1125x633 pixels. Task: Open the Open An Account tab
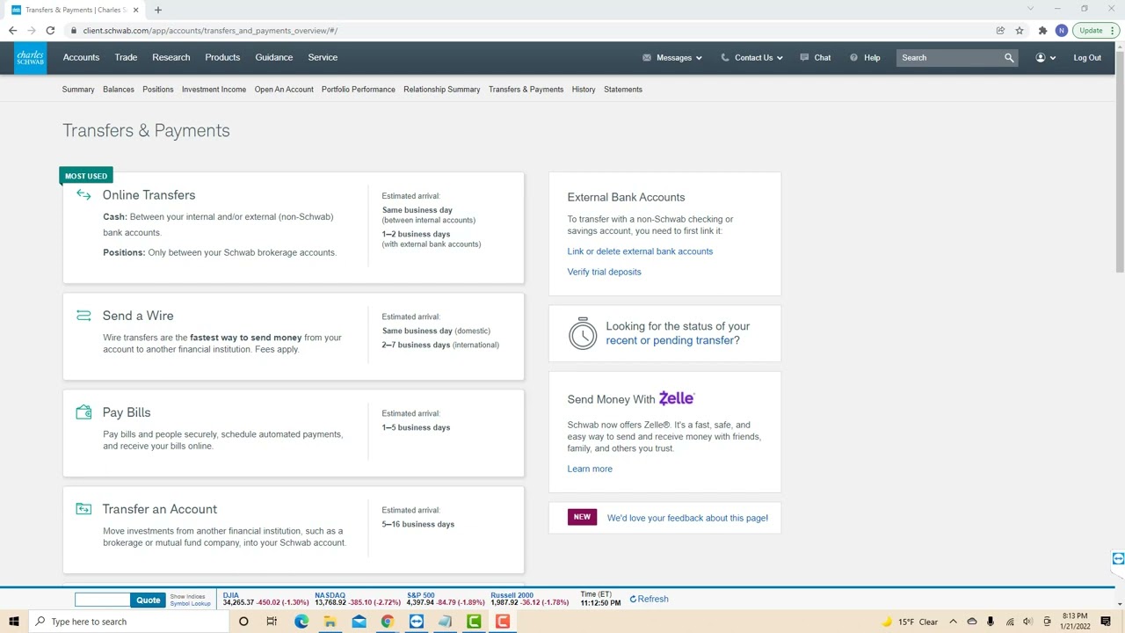coord(284,89)
